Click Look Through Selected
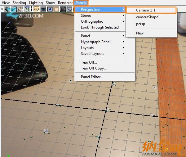 tap(100, 27)
